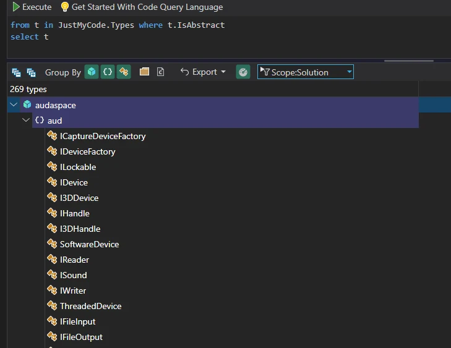Select IHandle type row
This screenshot has height=348, width=451.
coord(74,213)
